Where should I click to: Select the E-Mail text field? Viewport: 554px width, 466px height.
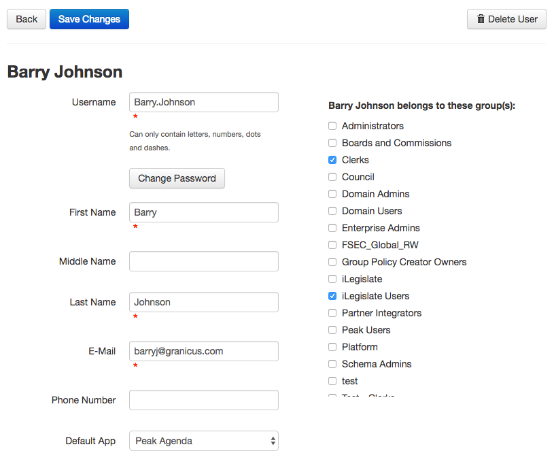pyautogui.click(x=204, y=351)
